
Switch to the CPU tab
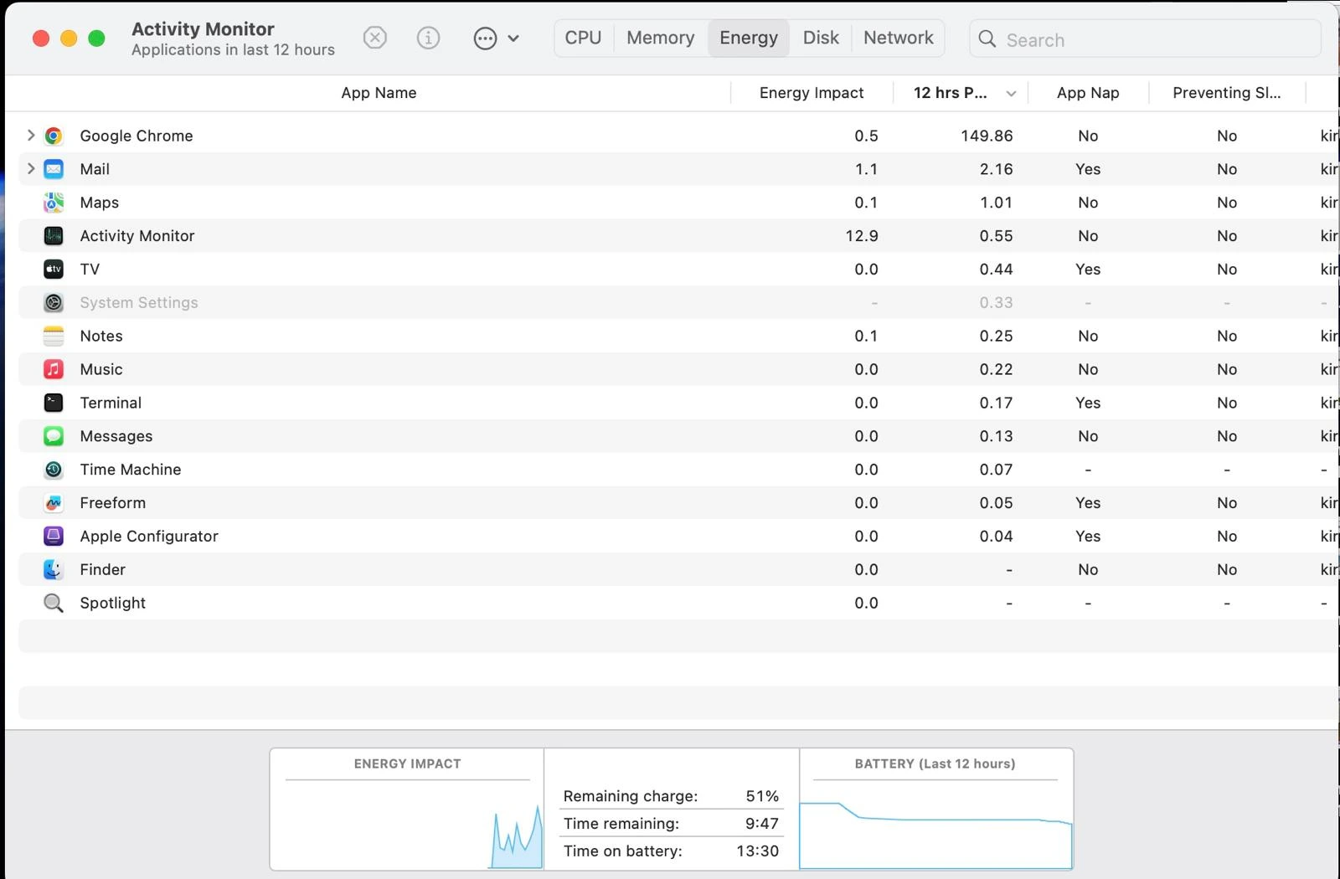pyautogui.click(x=583, y=38)
